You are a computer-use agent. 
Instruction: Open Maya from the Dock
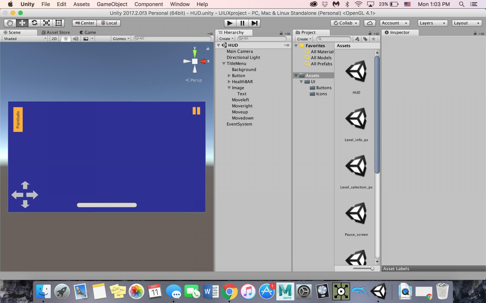(285, 291)
